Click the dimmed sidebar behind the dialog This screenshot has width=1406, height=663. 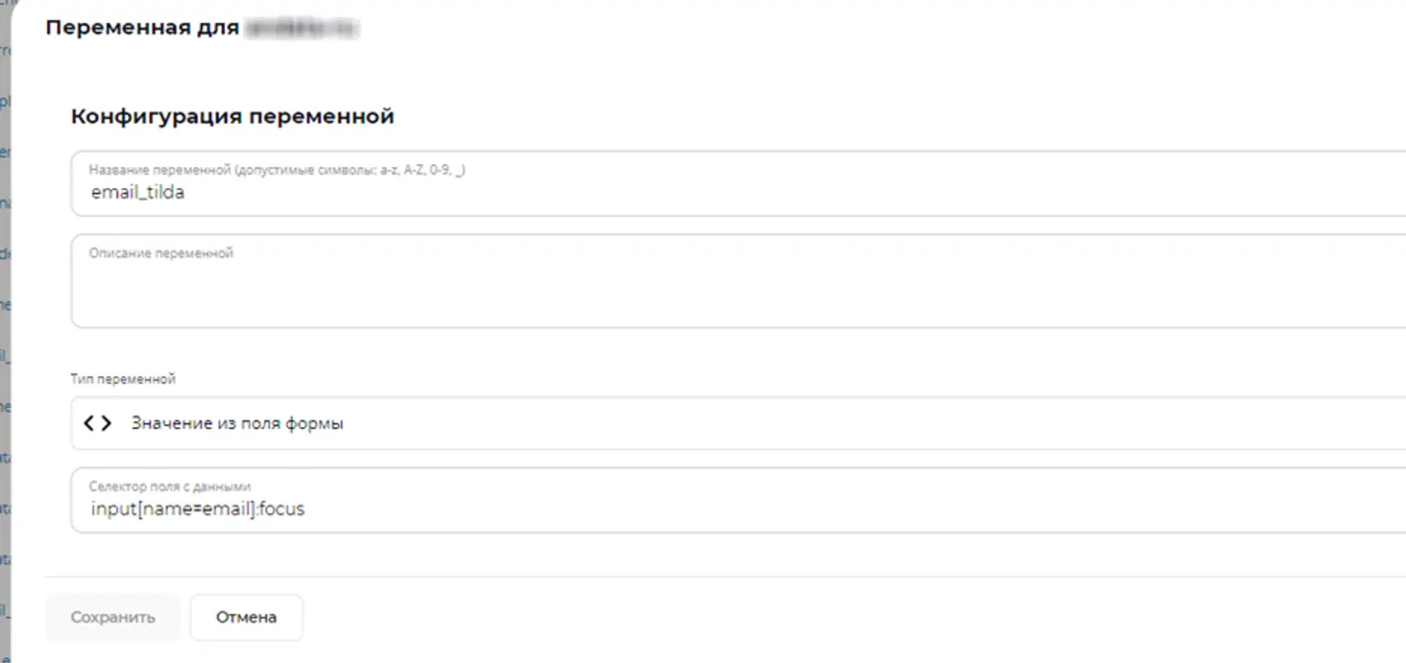coord(5,334)
